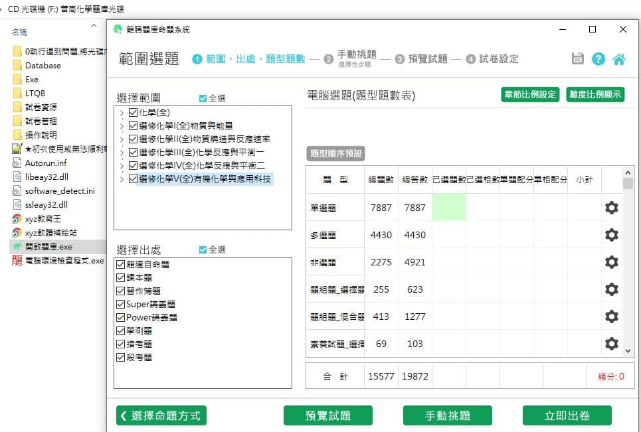Viewport: 641px width, 432px height.
Task: Open gear settings for 非選題 row
Action: point(612,262)
